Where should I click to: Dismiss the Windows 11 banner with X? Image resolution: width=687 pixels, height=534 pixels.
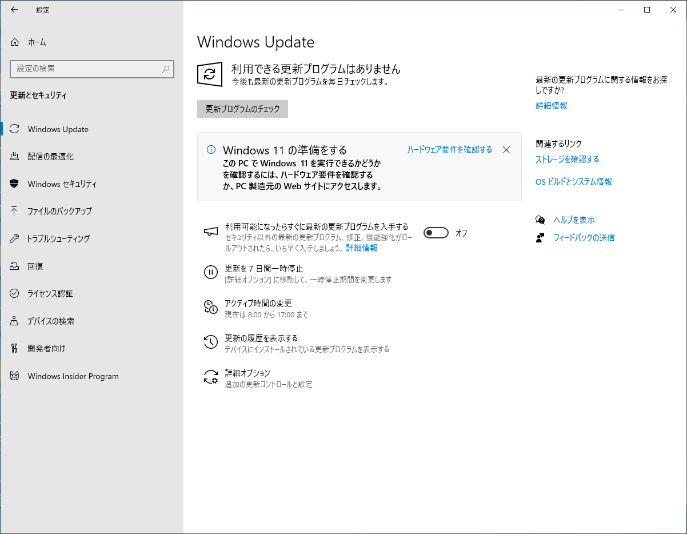[x=506, y=150]
